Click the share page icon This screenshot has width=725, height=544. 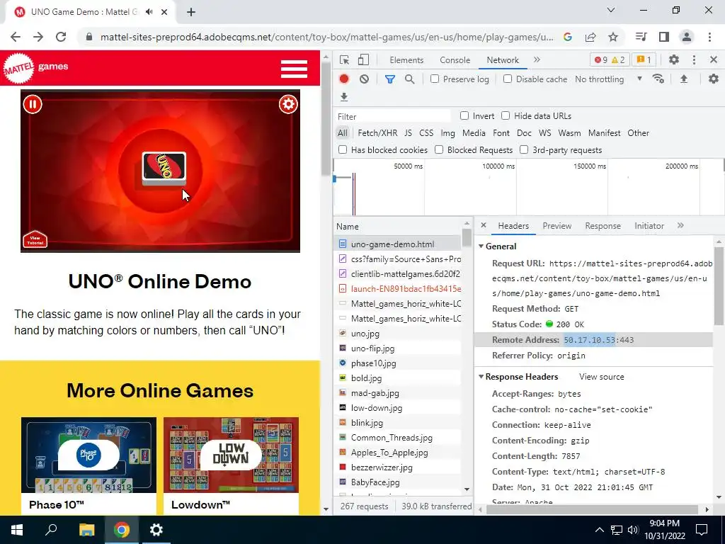590,37
